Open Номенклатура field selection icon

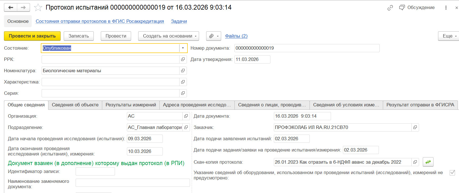coord(183,71)
